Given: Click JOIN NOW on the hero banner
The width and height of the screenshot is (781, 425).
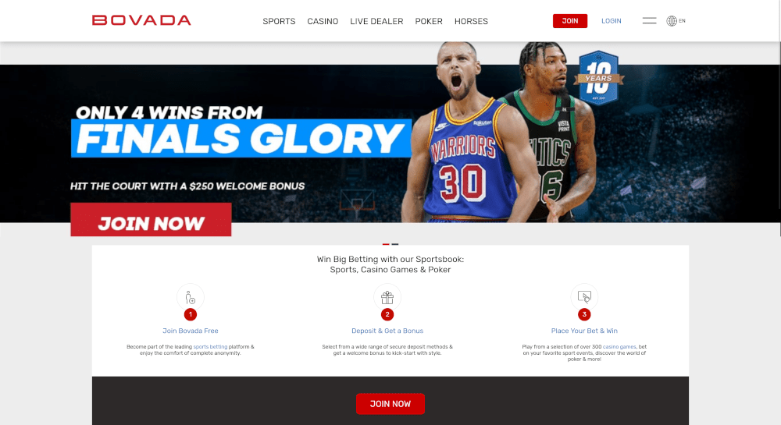Looking at the screenshot, I should pyautogui.click(x=151, y=220).
